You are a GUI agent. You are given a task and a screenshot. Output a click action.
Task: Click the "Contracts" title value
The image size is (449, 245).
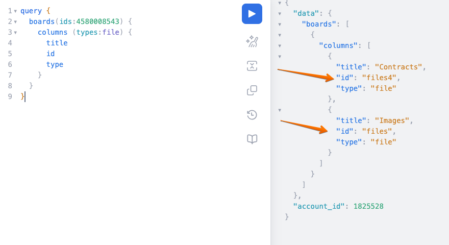tap(398, 67)
